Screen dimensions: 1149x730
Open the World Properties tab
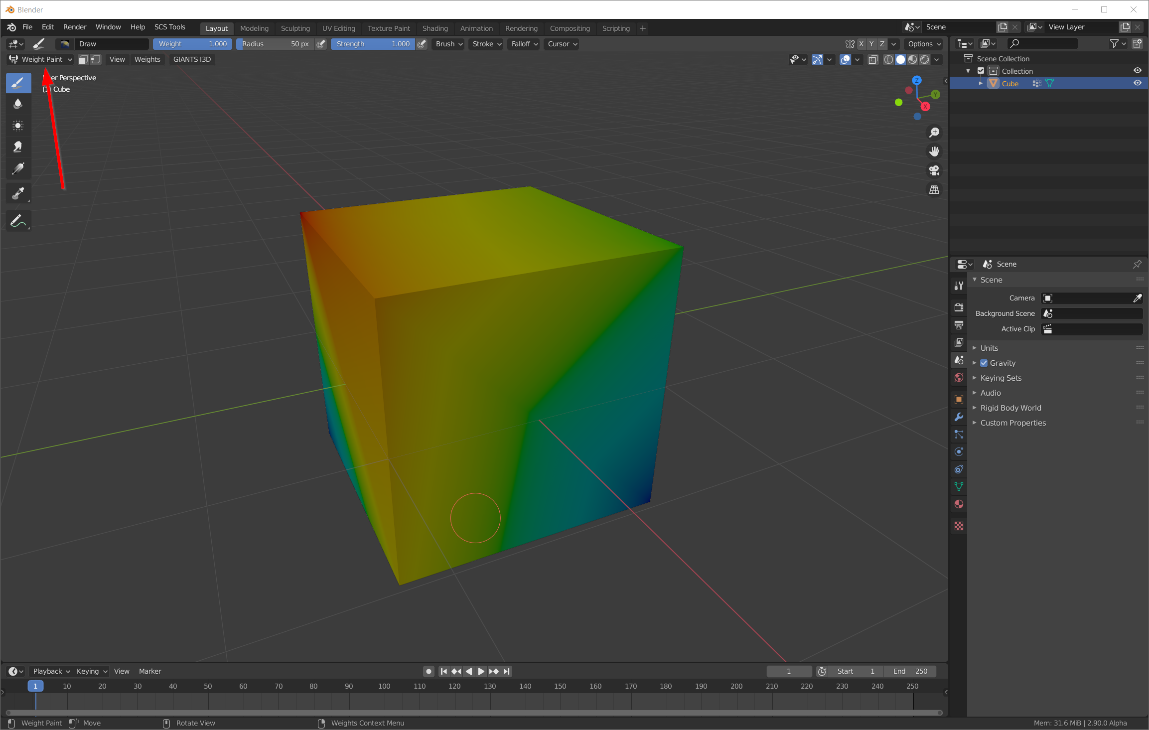click(x=958, y=377)
